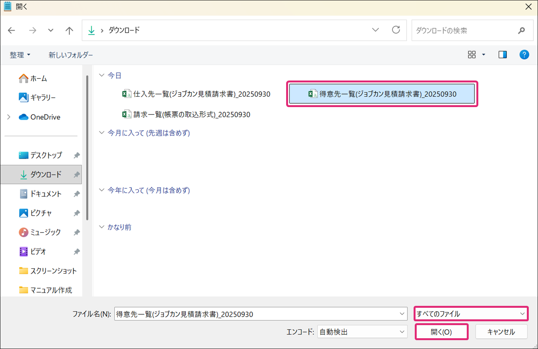The height and width of the screenshot is (349, 538).
Task: Click the キャンセル button
Action: point(501,332)
